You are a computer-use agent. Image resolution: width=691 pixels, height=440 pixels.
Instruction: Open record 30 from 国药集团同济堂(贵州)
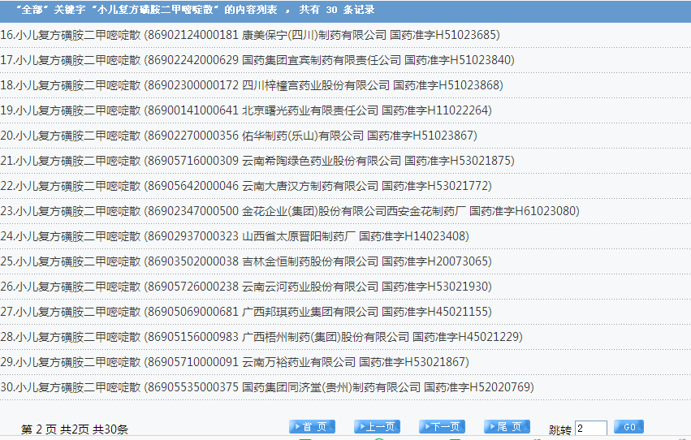(266, 387)
